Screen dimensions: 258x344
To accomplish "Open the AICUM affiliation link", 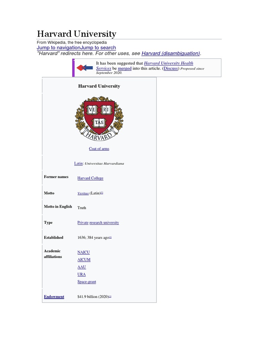I will (x=84, y=260).
